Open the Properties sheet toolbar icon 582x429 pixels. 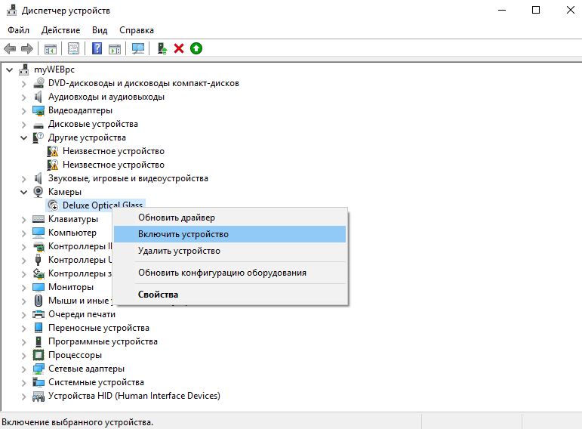[73, 48]
